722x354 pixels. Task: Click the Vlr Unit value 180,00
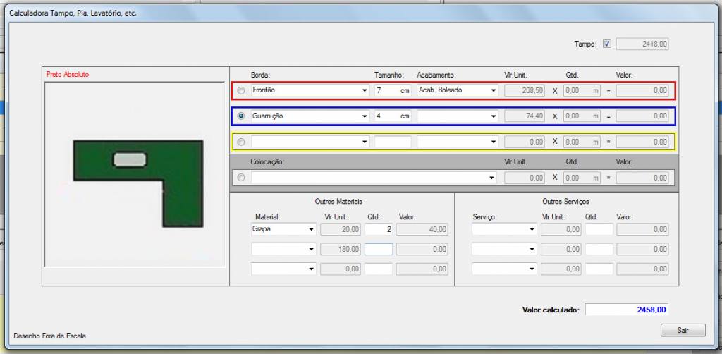(341, 249)
